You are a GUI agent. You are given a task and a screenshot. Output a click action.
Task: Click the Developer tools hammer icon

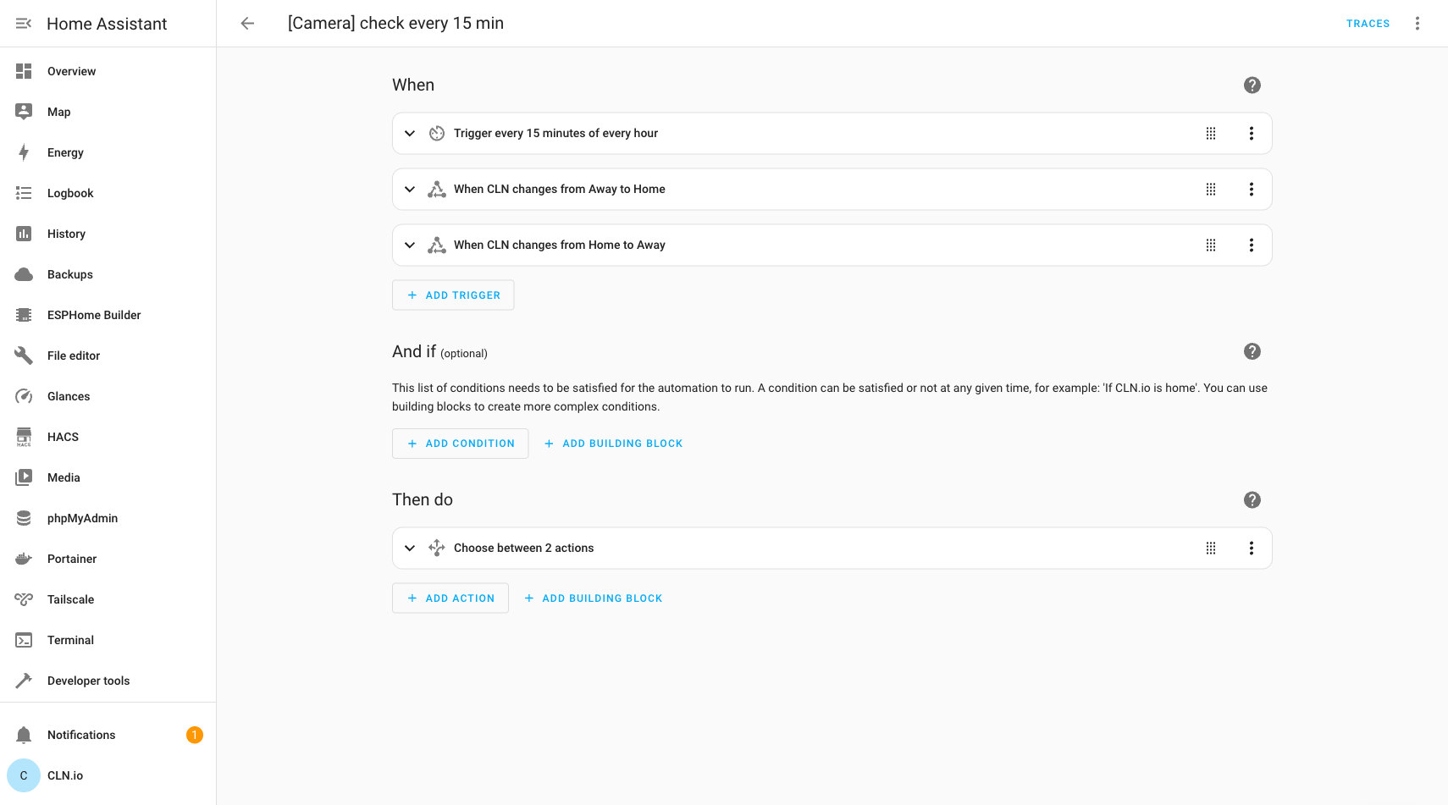pyautogui.click(x=24, y=681)
